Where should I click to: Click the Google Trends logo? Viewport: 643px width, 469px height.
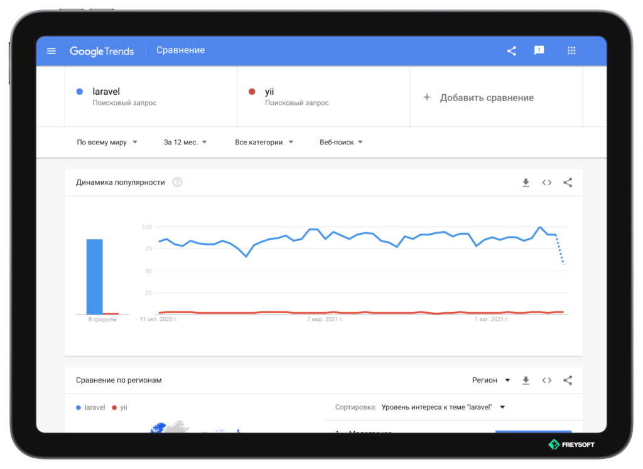coord(102,51)
